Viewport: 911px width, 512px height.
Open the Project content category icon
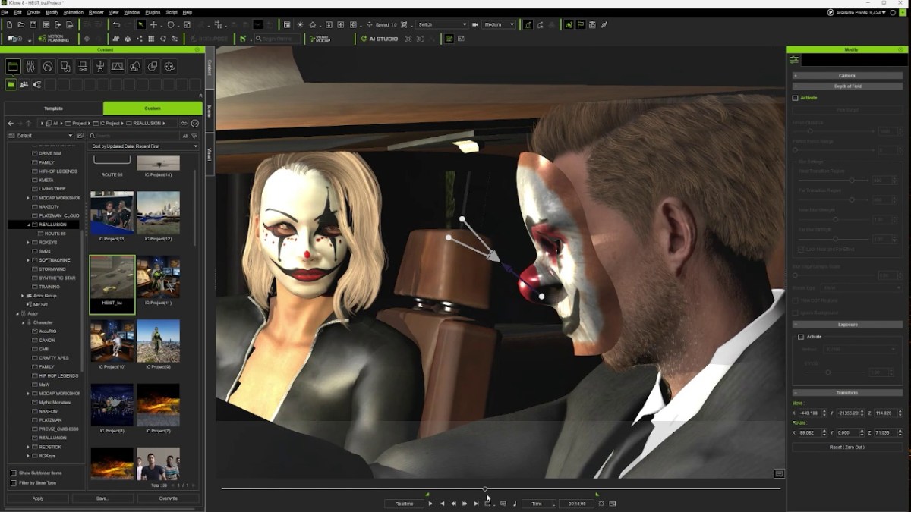point(13,67)
